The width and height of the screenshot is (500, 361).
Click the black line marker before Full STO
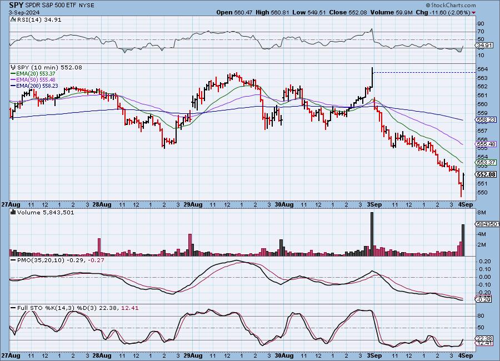[x=13, y=308]
